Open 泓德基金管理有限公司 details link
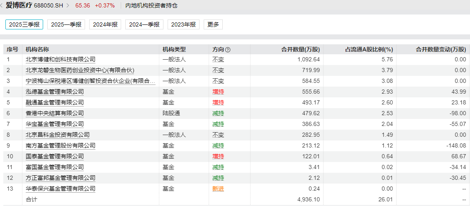 54,92
